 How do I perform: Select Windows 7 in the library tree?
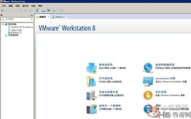point(16,32)
